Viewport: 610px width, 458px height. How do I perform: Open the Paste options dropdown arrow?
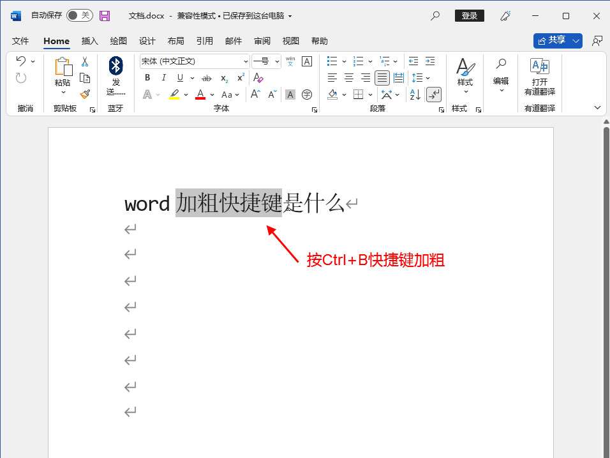coord(63,92)
